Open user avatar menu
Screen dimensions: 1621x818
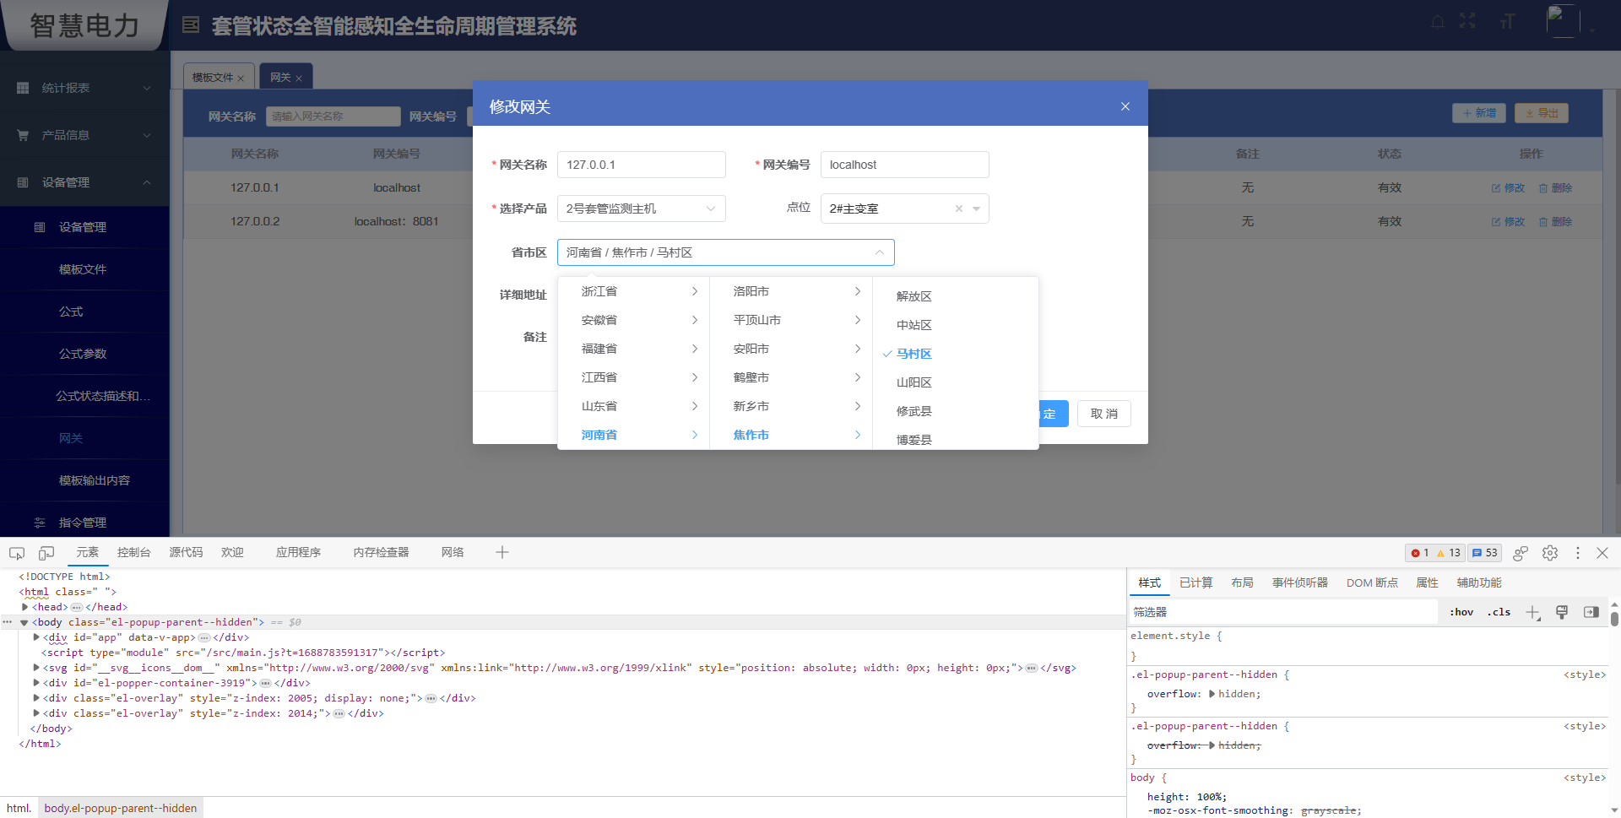[1563, 21]
